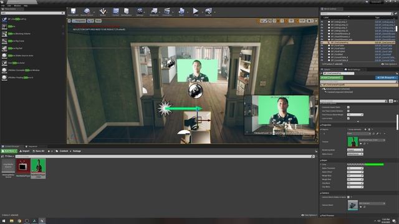Screen dimensions: 399x224
Task: Click the Launch toolbar icon
Action: tap(208, 11)
